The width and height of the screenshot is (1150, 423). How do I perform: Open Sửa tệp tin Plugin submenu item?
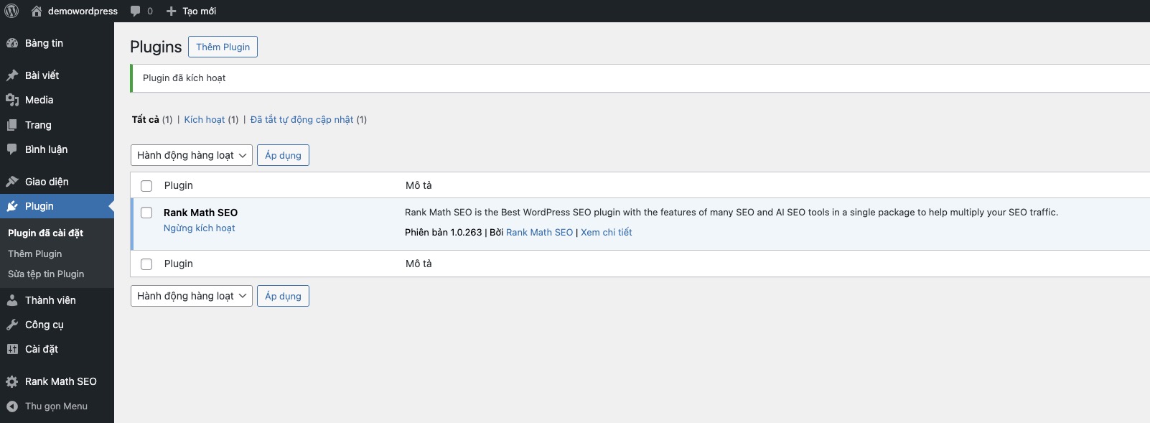[46, 274]
